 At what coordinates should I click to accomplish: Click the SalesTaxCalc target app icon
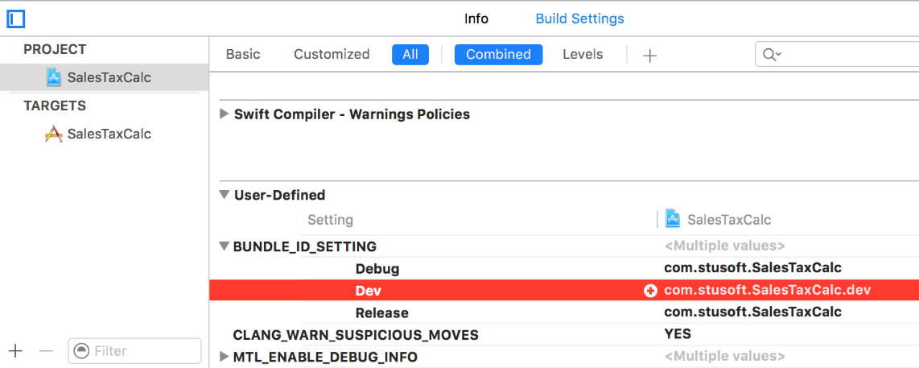[54, 134]
